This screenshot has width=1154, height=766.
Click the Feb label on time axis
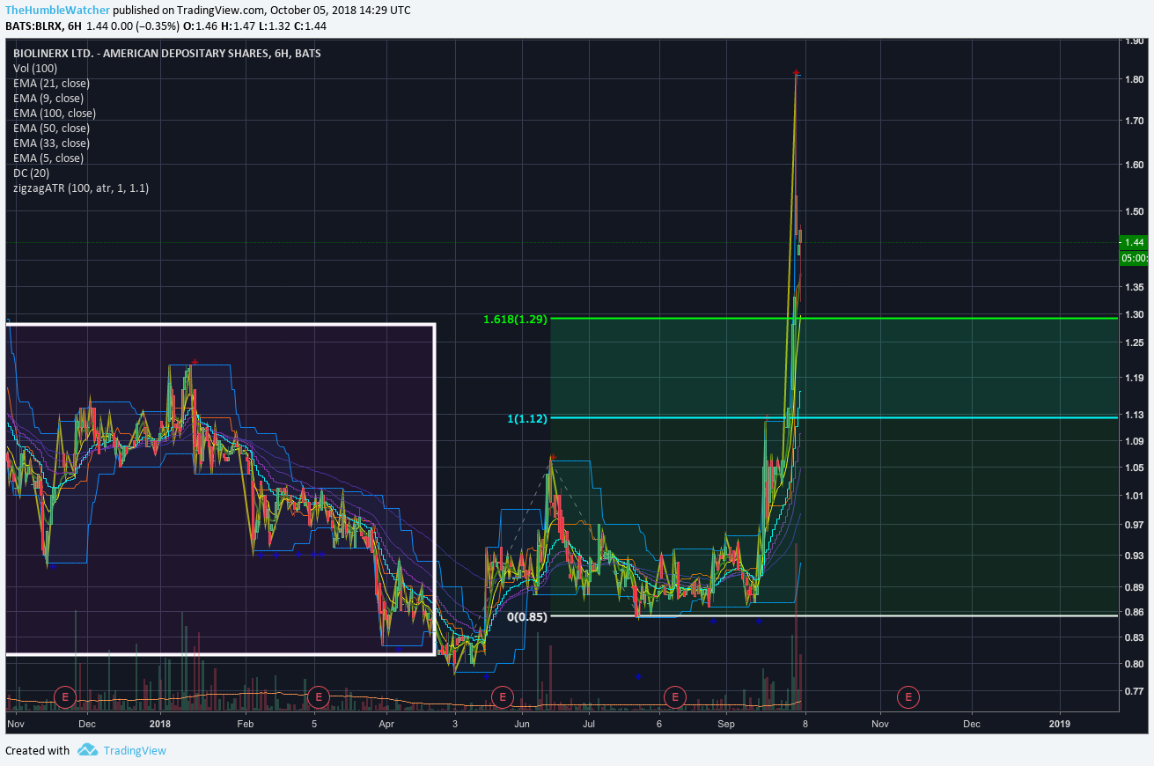click(x=245, y=724)
